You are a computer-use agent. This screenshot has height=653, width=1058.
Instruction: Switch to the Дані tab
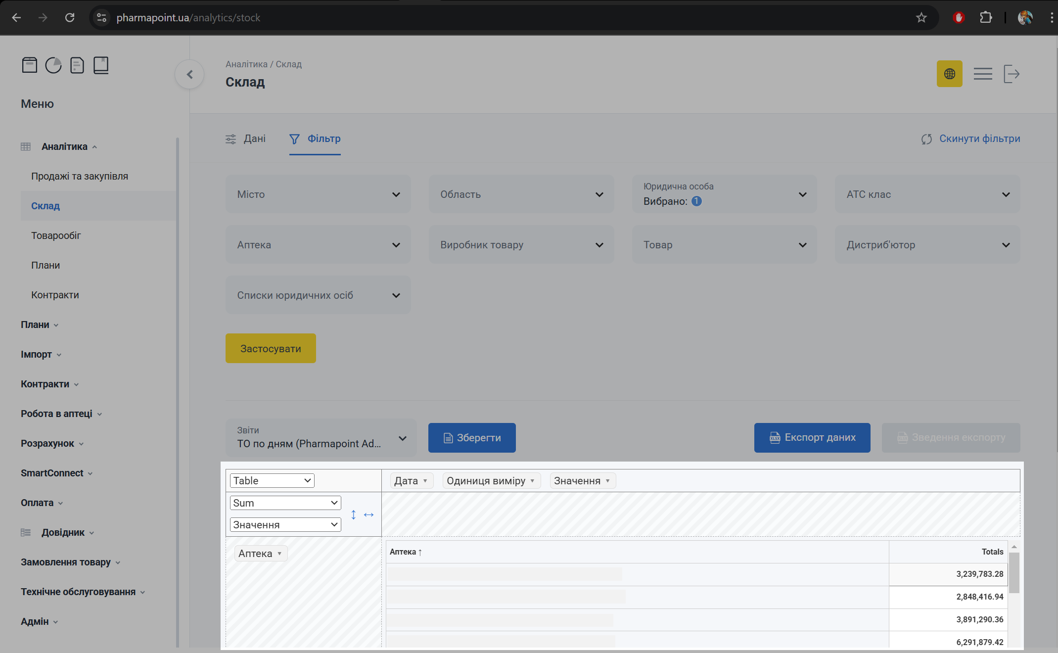coord(246,139)
